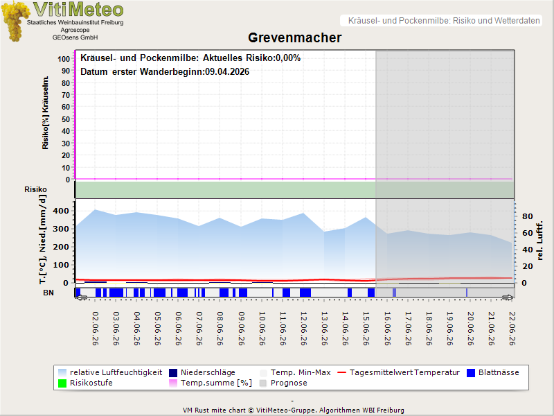Viewport: 554px width, 416px height.
Task: Click the BN row label
Action: tap(48, 293)
